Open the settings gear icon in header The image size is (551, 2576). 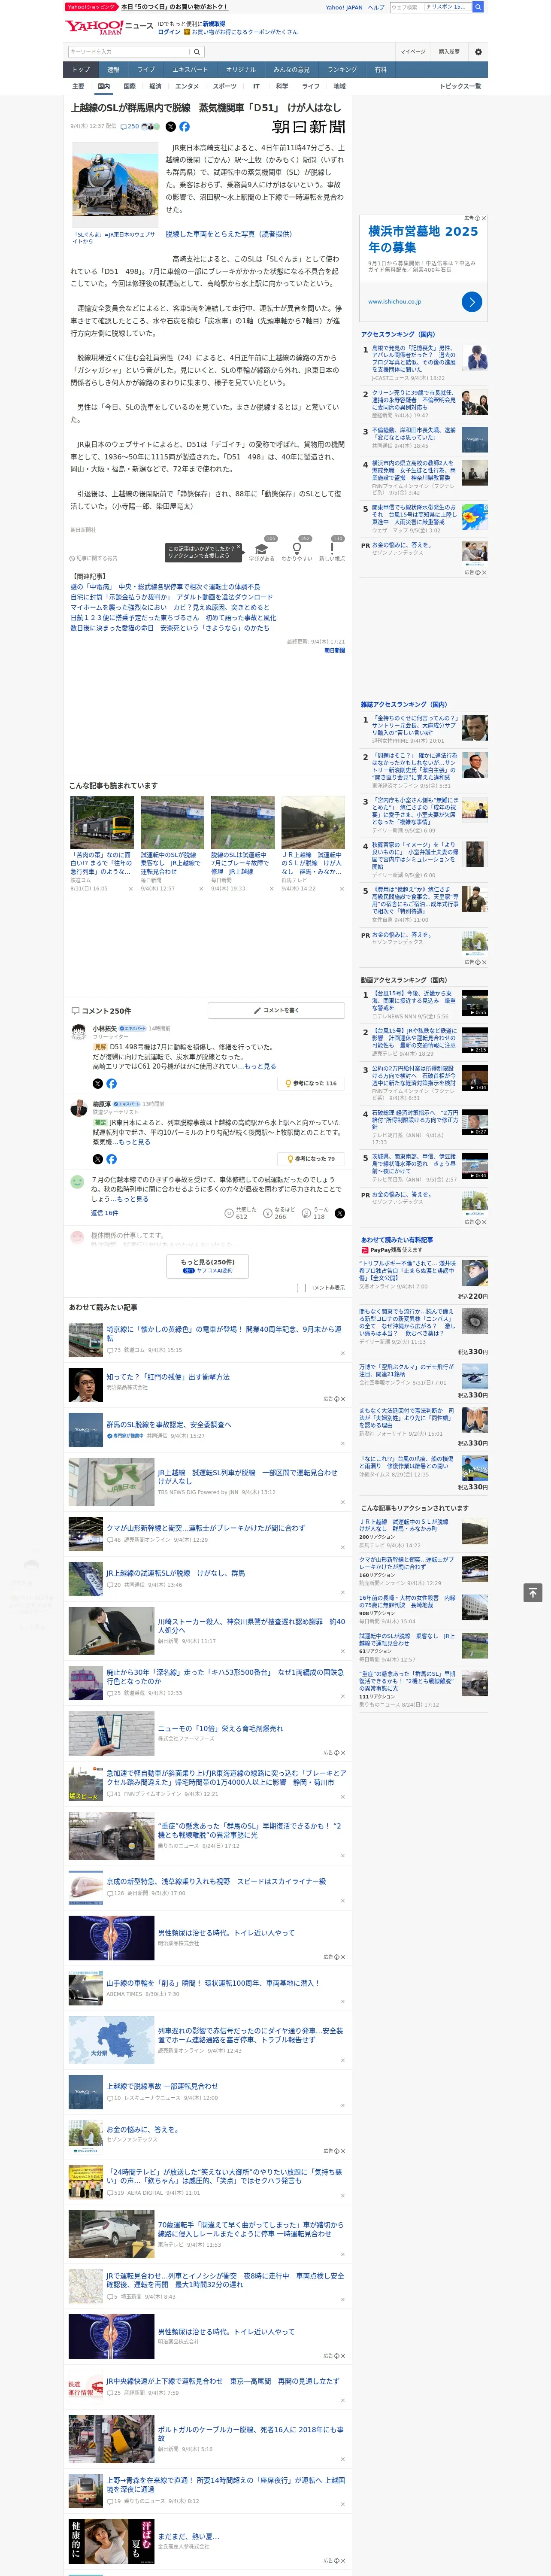tap(478, 52)
